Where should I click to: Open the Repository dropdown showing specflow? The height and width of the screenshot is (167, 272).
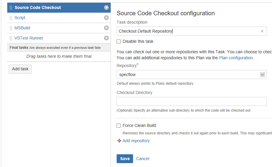[x=191, y=75]
